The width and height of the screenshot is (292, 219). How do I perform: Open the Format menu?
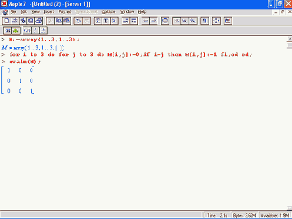65,12
